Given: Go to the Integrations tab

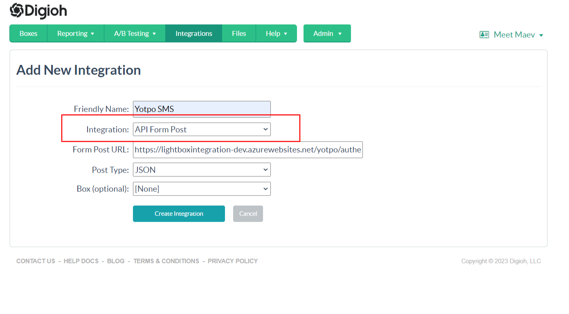Looking at the screenshot, I should pyautogui.click(x=194, y=34).
